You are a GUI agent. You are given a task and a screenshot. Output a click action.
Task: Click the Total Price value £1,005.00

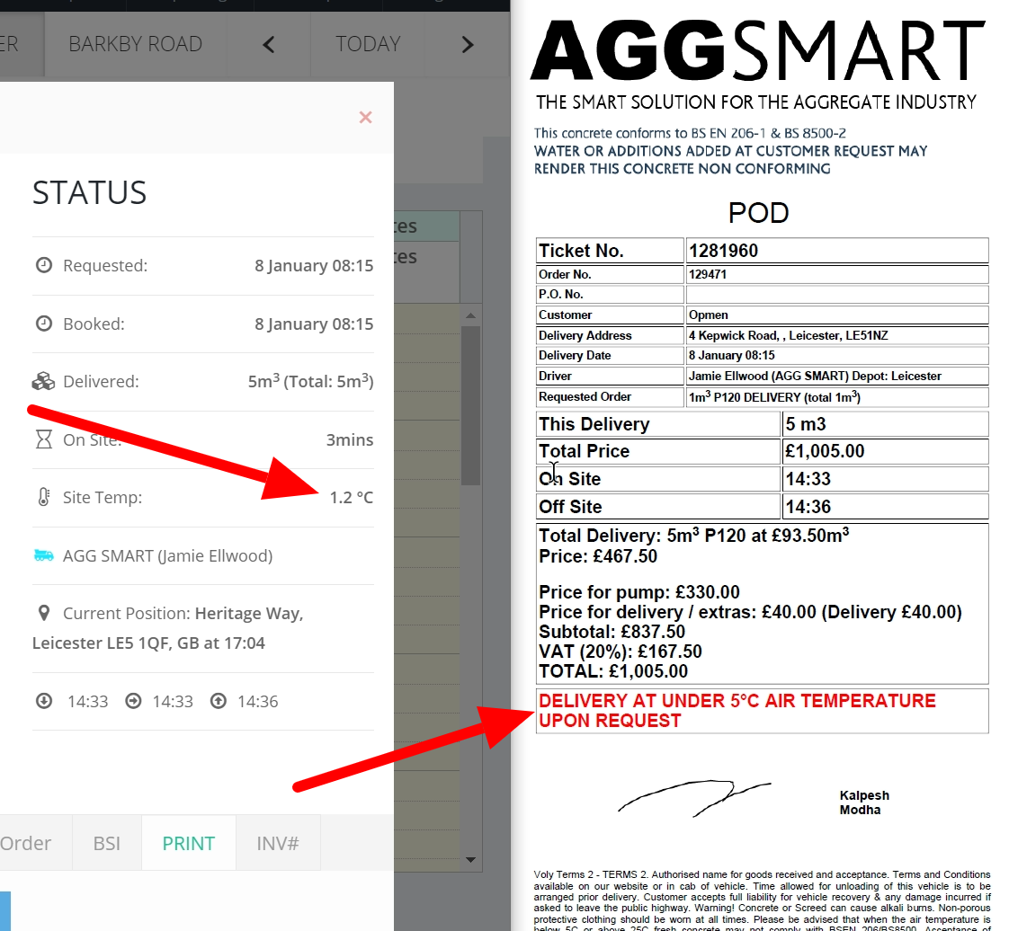pos(825,451)
